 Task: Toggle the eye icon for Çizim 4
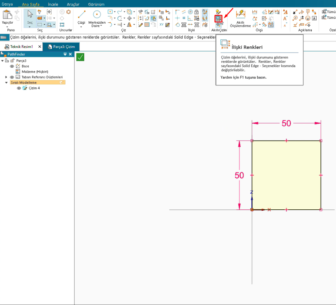(19, 88)
